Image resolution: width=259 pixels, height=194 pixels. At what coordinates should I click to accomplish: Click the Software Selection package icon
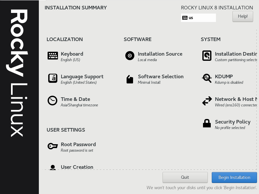[x=130, y=79]
